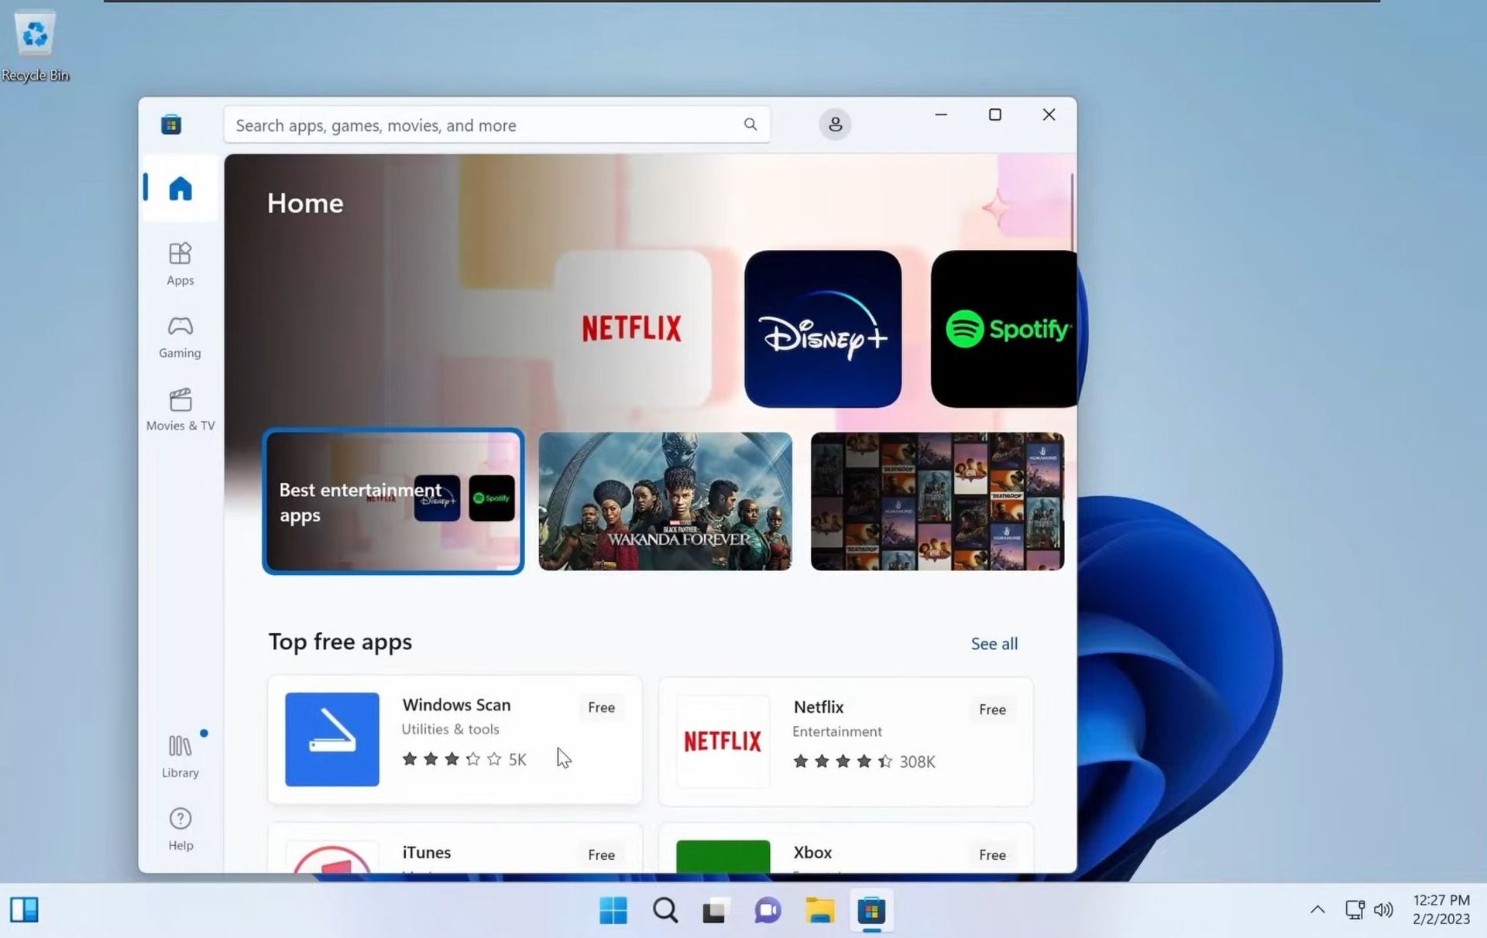Click the network icon in system tray

(1354, 910)
